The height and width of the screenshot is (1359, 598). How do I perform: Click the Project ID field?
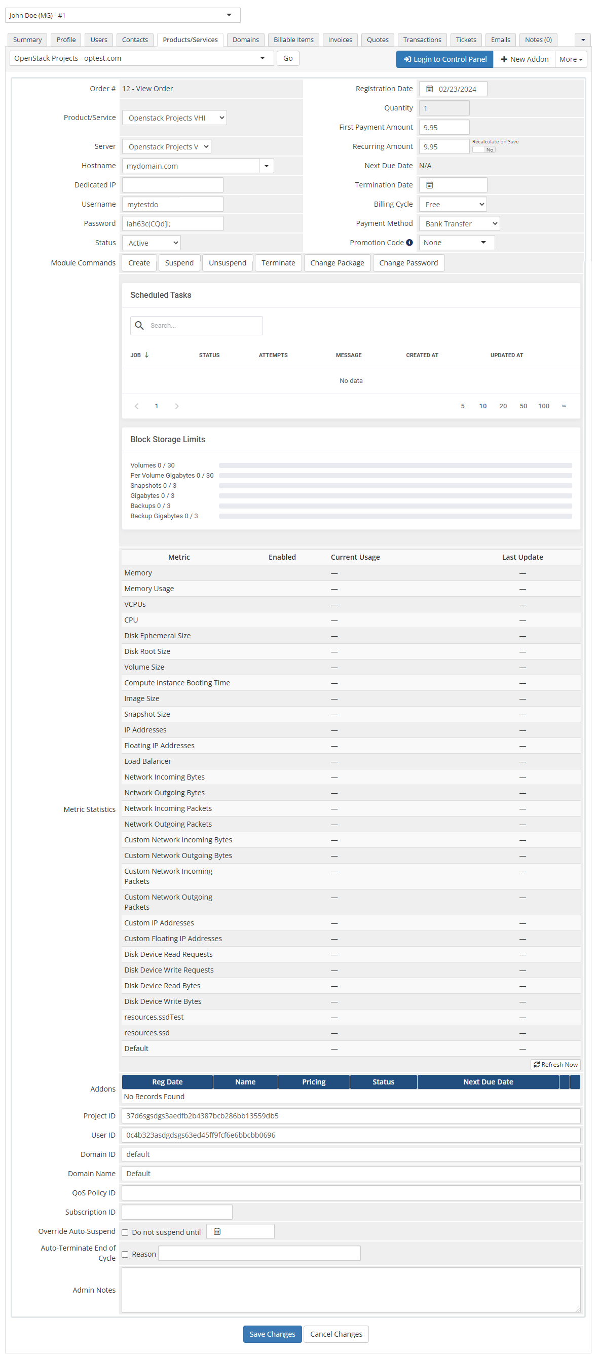coord(351,1116)
